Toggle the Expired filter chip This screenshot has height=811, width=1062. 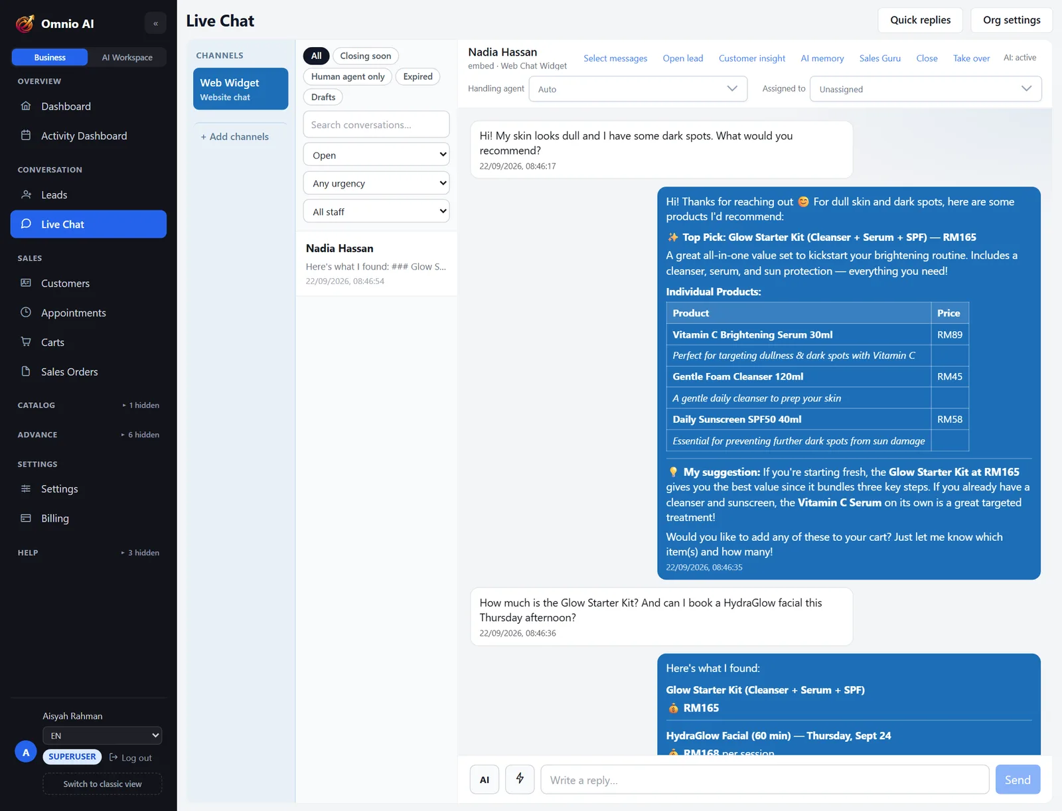click(417, 76)
